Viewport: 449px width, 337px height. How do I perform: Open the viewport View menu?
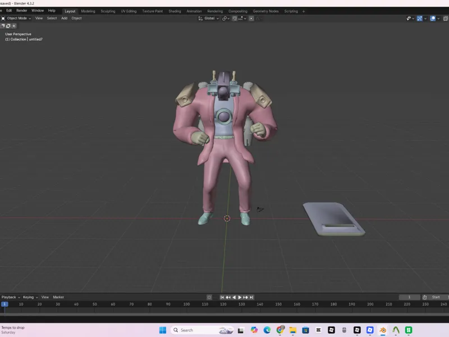coord(39,19)
